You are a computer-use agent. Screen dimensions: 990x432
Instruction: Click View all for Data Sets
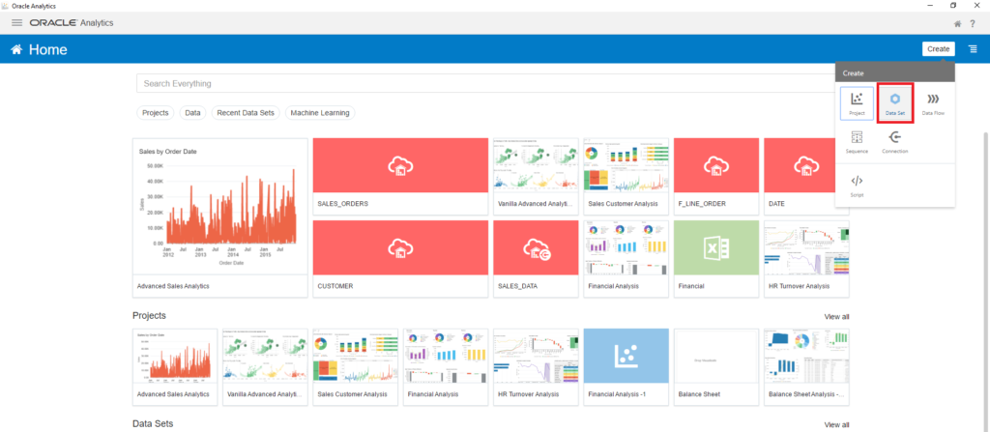click(836, 425)
